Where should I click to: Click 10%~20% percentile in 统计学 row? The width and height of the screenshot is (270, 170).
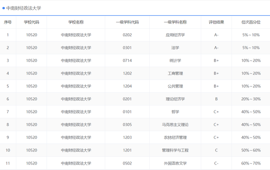(251, 60)
